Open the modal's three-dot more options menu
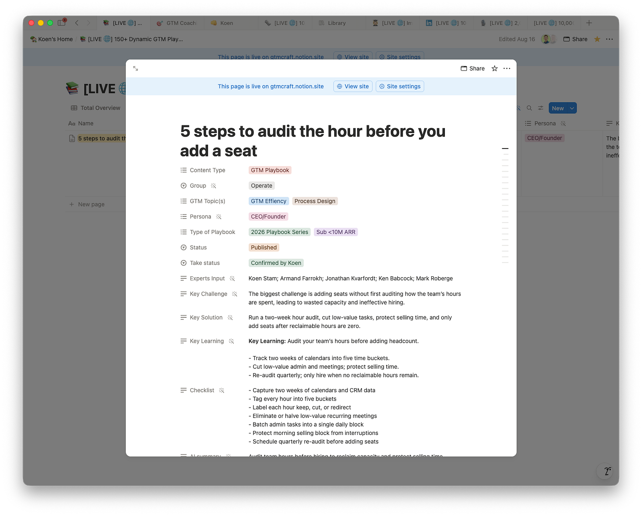This screenshot has height=516, width=642. point(507,68)
